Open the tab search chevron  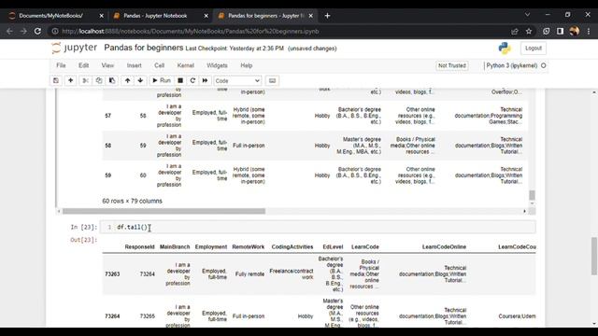click(527, 15)
